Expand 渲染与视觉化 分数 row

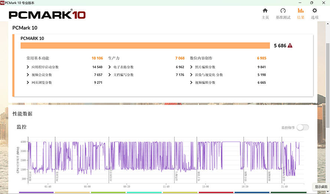click(191, 75)
